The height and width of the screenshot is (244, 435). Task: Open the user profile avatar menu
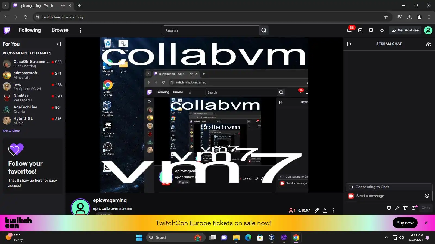pyautogui.click(x=428, y=30)
